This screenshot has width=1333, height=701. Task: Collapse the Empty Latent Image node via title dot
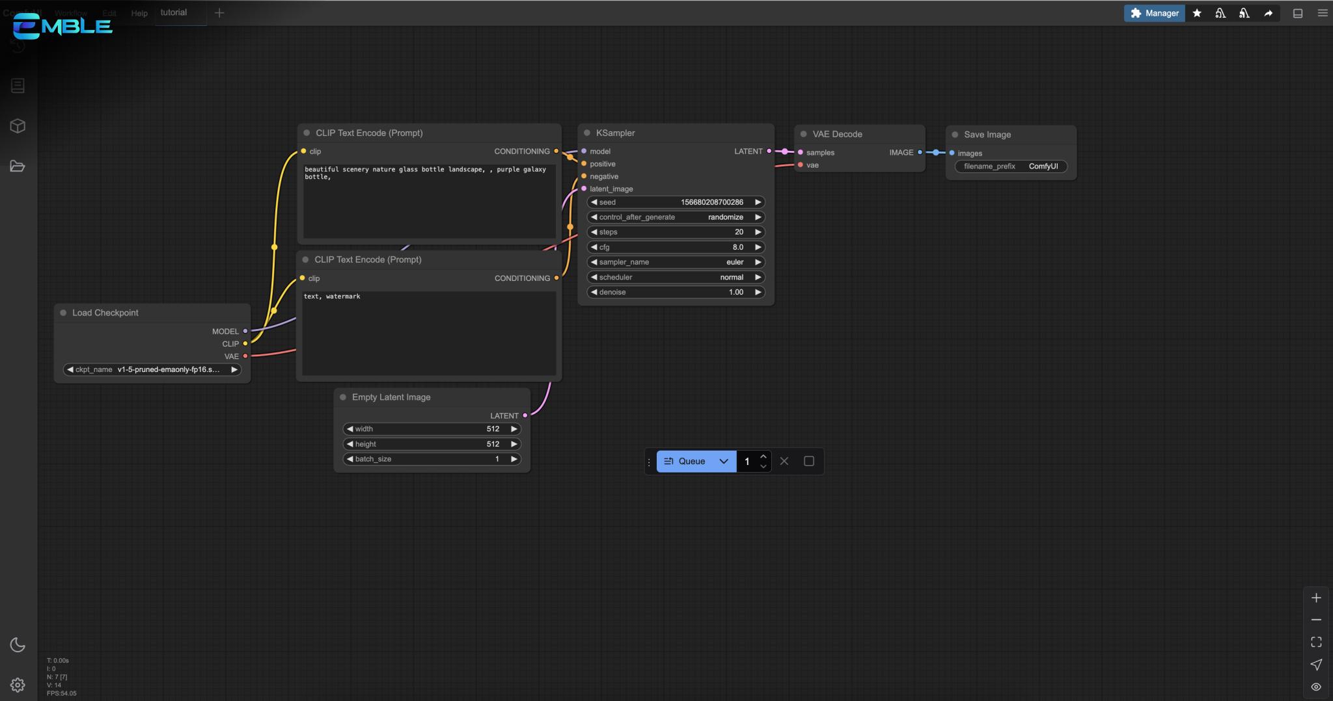[343, 397]
